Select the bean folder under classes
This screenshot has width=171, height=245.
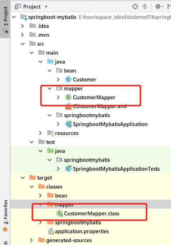click(61, 196)
